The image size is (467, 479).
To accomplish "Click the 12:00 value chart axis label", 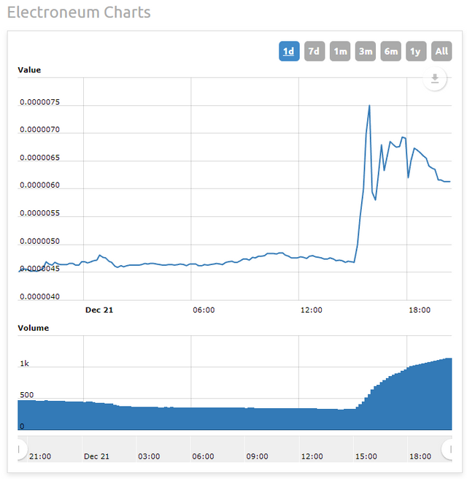I will 312,310.
